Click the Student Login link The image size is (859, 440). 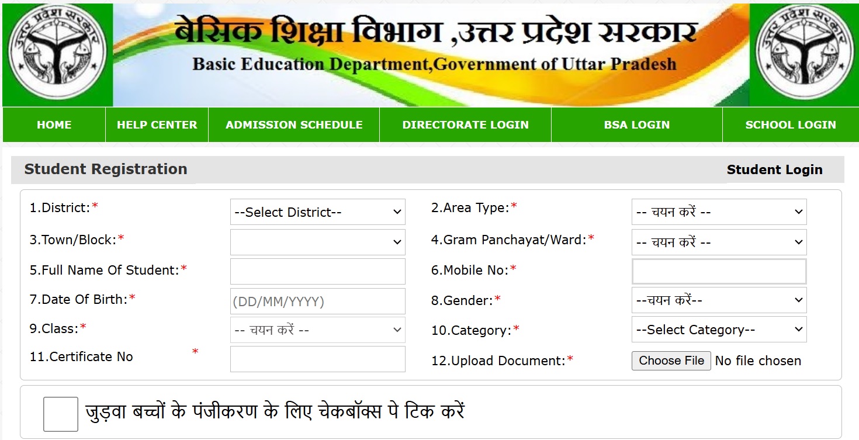(x=774, y=170)
